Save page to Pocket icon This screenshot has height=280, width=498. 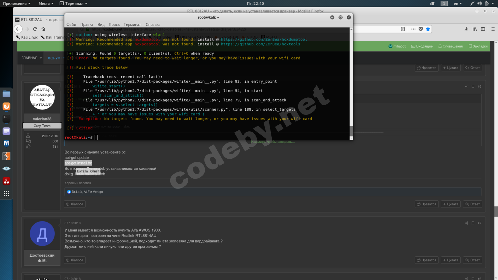(x=420, y=29)
